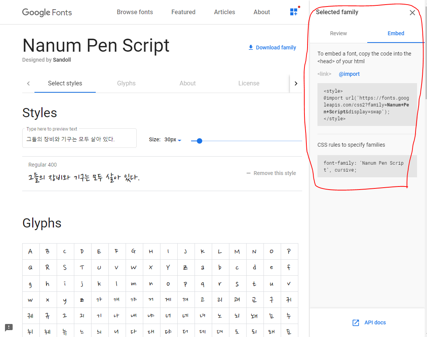
Task: Click the preview text input field
Action: (x=79, y=139)
